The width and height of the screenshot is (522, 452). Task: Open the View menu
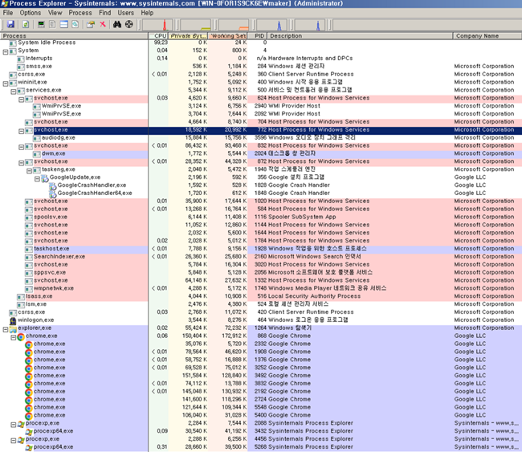(55, 13)
